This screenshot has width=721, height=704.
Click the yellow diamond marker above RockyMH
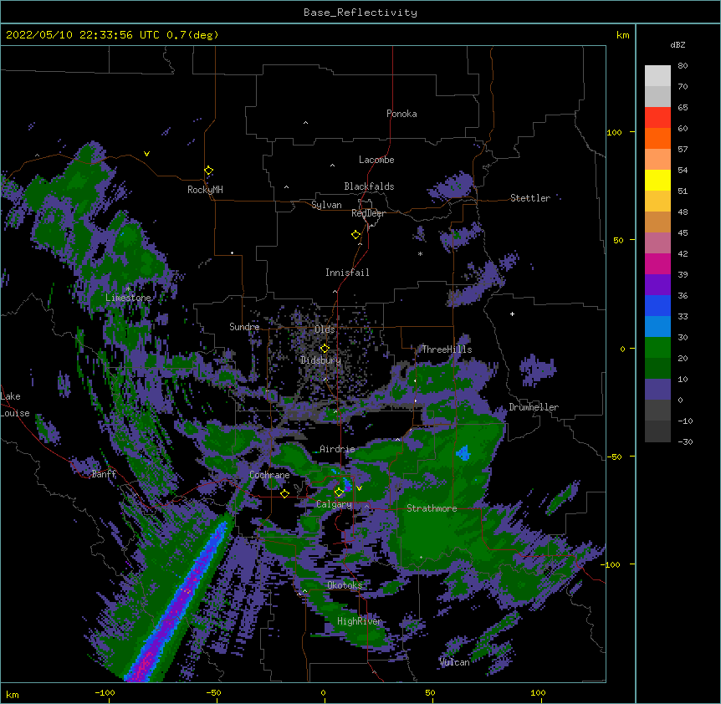coord(209,171)
